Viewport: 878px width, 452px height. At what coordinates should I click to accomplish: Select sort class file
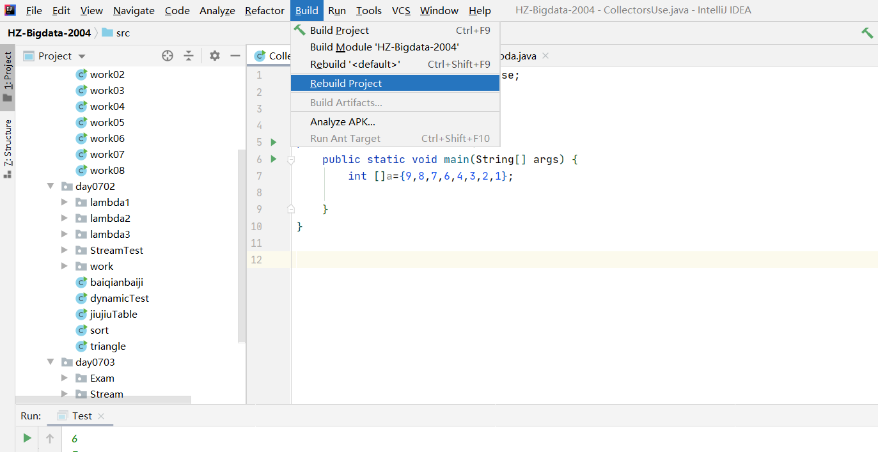pos(93,330)
